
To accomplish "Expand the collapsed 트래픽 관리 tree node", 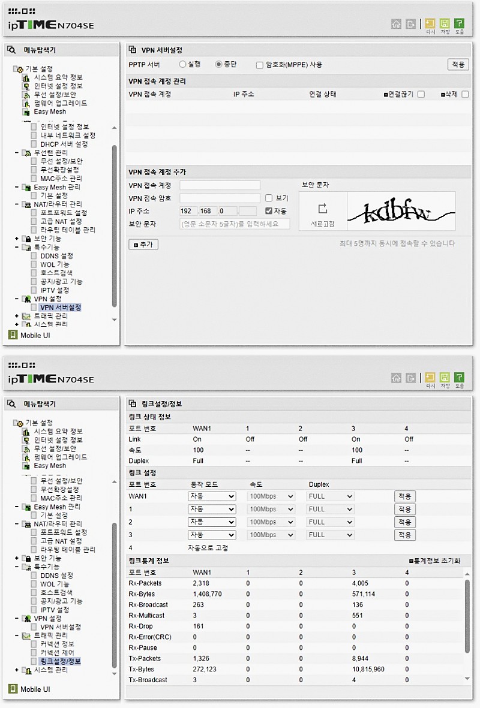I will click(17, 315).
